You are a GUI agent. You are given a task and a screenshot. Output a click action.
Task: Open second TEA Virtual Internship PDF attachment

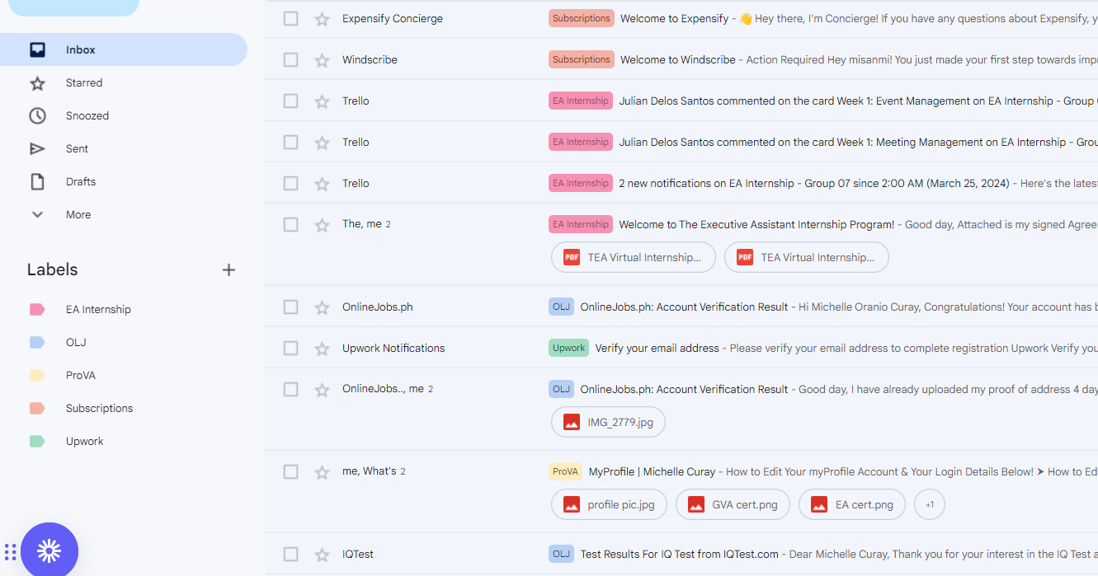806,257
